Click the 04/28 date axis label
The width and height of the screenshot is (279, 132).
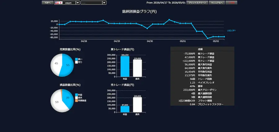click(84, 41)
